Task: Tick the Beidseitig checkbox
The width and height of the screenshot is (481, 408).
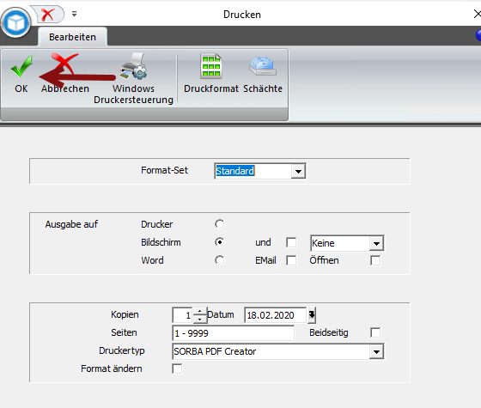Action: pos(375,332)
